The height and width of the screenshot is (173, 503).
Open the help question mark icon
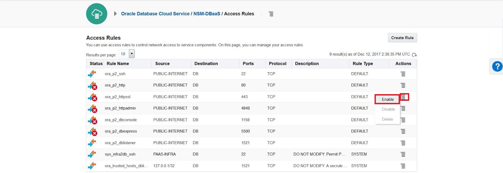tap(497, 67)
